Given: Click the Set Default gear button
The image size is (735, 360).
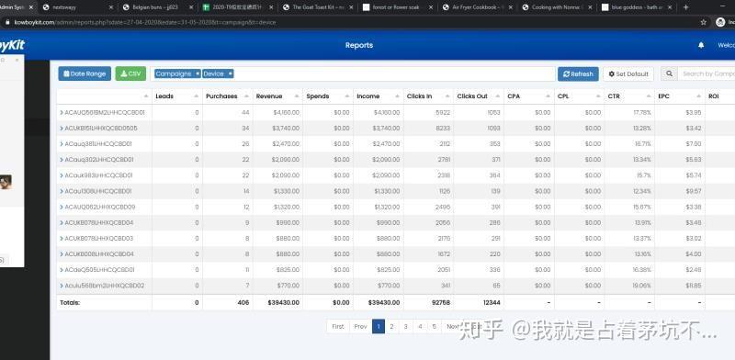Looking at the screenshot, I should point(628,74).
